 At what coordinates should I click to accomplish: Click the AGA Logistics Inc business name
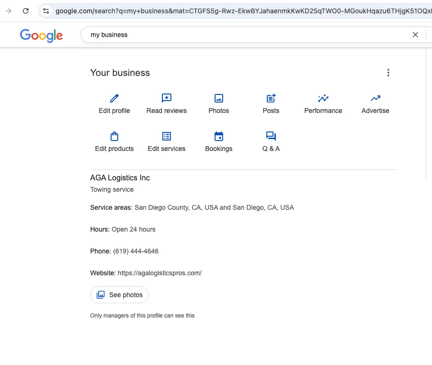tap(120, 178)
